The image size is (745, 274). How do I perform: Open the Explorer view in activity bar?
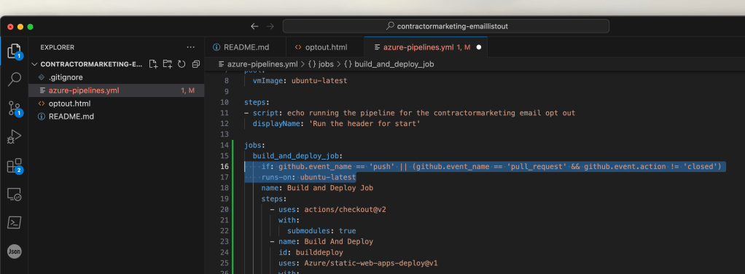[15, 51]
